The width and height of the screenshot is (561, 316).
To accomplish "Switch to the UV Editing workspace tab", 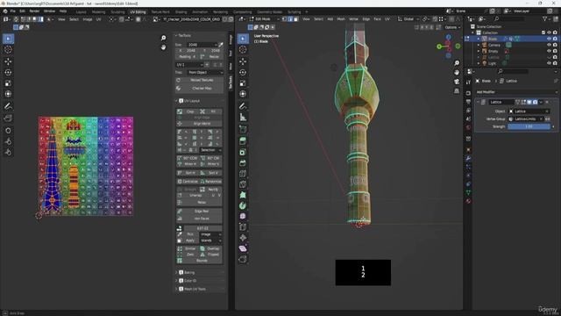I will tap(138, 11).
